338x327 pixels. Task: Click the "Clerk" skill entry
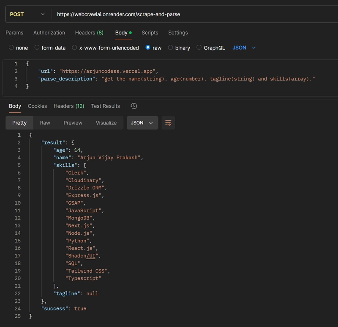click(76, 173)
